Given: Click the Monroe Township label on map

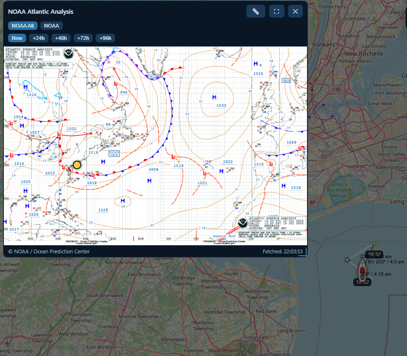Looking at the screenshot, I should (138, 316).
